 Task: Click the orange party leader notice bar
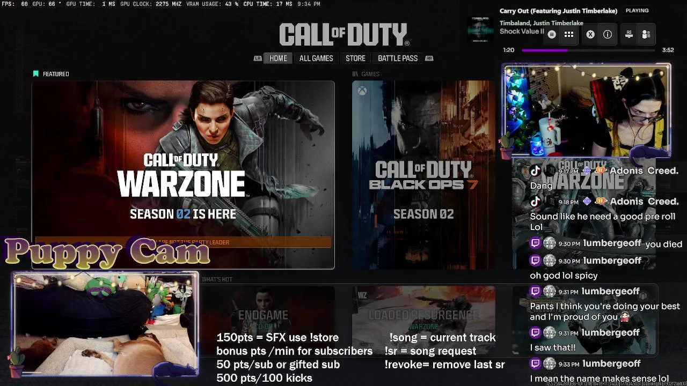(183, 242)
